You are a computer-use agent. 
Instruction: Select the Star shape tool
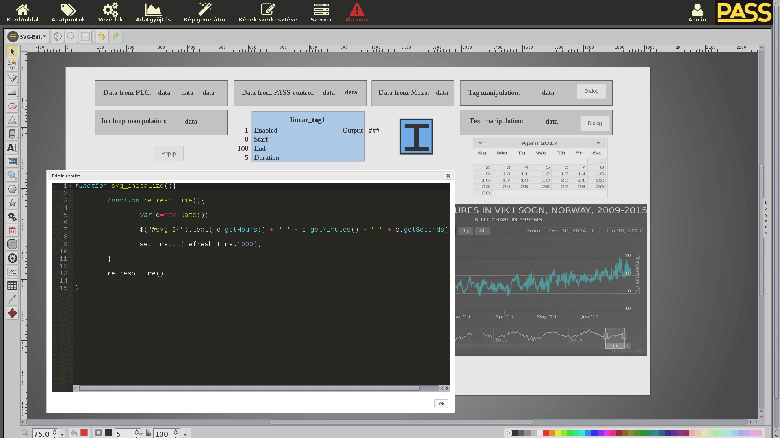(12, 203)
